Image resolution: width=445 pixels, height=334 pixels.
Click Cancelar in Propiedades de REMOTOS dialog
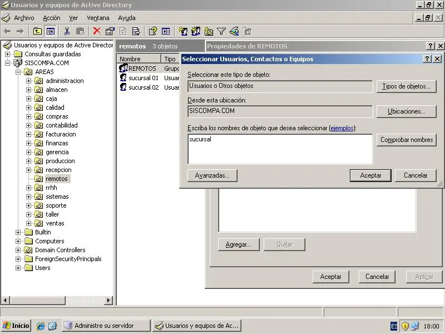[x=377, y=277]
